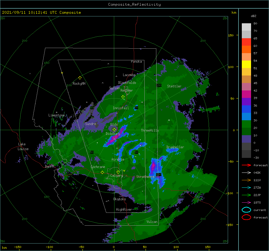Click the asterisk marker east of Innisfail
The image size is (269, 251).
pyautogui.click(x=142, y=102)
